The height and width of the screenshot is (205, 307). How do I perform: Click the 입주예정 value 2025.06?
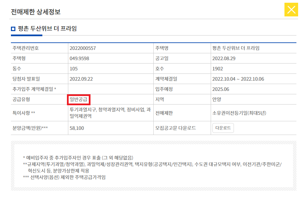click(x=221, y=89)
